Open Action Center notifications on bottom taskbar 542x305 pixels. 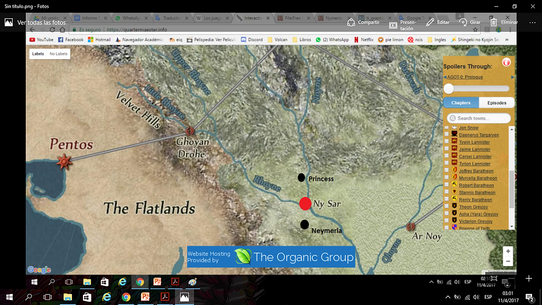[529, 297]
